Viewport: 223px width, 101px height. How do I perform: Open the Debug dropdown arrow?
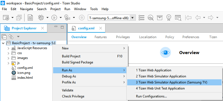tap(47, 18)
